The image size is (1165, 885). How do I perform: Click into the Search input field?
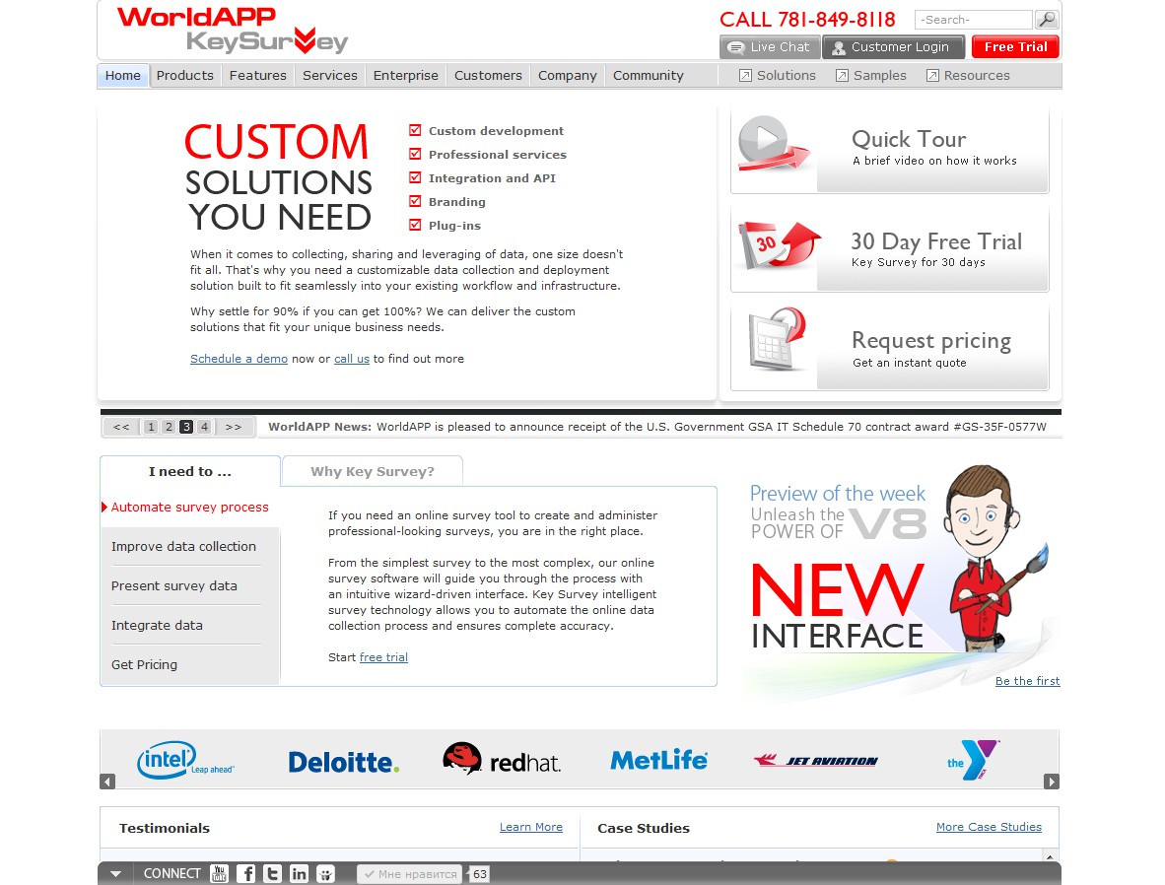pyautogui.click(x=974, y=20)
